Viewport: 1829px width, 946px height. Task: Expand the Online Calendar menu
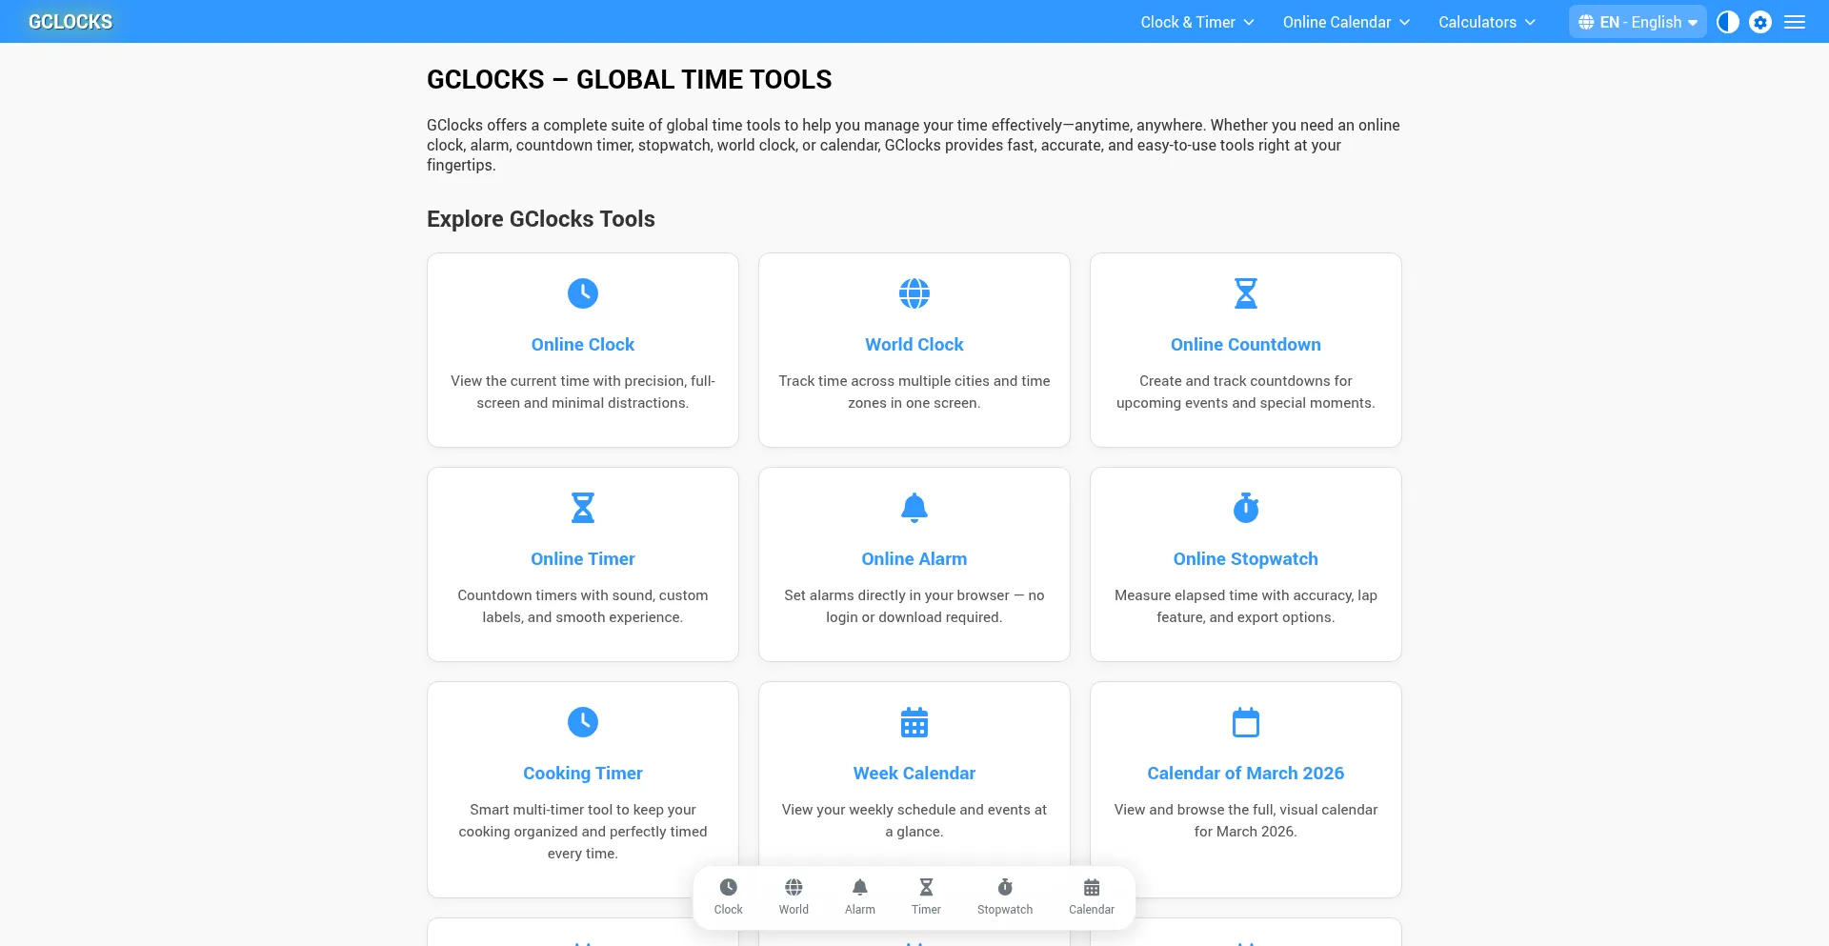tap(1346, 22)
